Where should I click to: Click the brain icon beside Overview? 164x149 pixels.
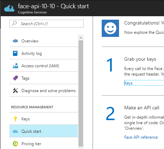(15, 41)
